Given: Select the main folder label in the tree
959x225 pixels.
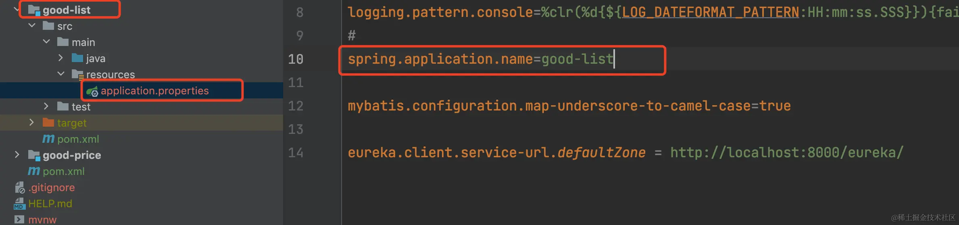Looking at the screenshot, I should 83,42.
